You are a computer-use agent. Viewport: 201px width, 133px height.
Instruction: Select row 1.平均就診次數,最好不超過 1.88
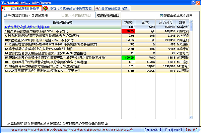click(x=96, y=27)
